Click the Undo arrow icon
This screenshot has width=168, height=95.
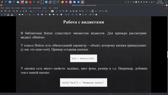click(34, 11)
